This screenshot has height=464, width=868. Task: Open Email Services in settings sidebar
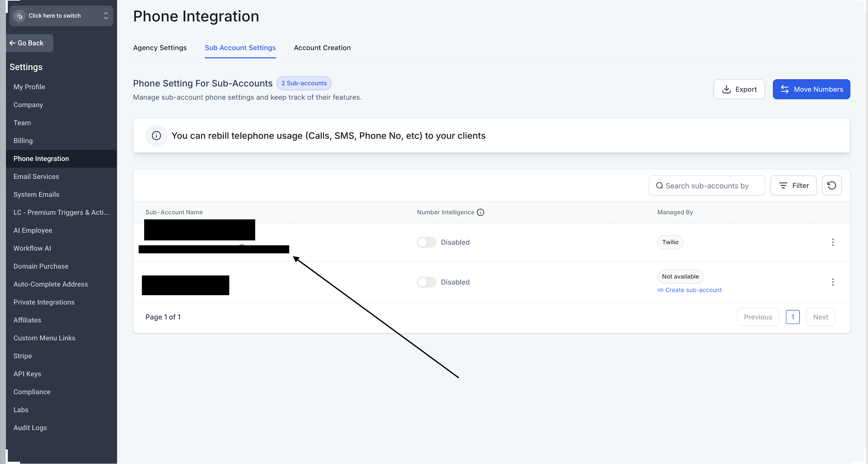tap(36, 177)
